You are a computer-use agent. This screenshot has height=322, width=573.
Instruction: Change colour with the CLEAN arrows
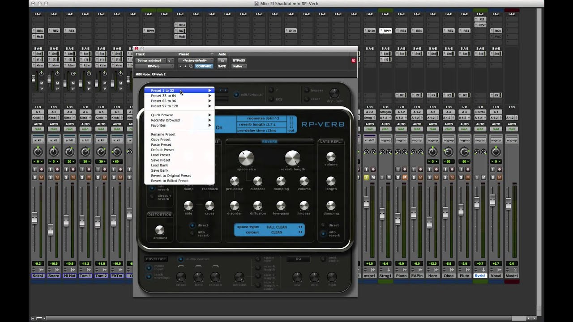coord(301,232)
